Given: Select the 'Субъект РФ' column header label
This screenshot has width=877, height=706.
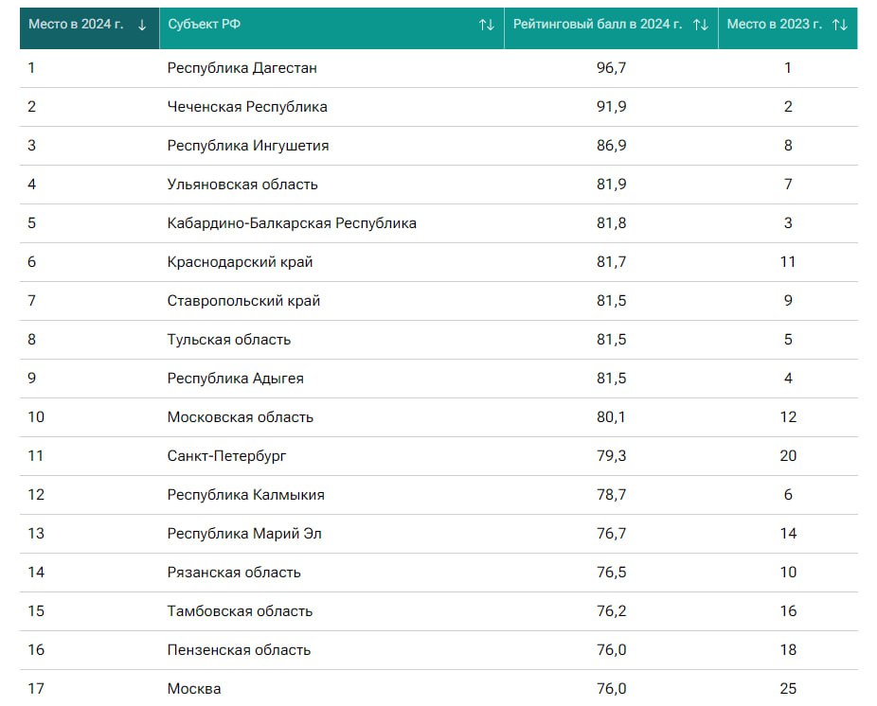Looking at the screenshot, I should [x=204, y=25].
